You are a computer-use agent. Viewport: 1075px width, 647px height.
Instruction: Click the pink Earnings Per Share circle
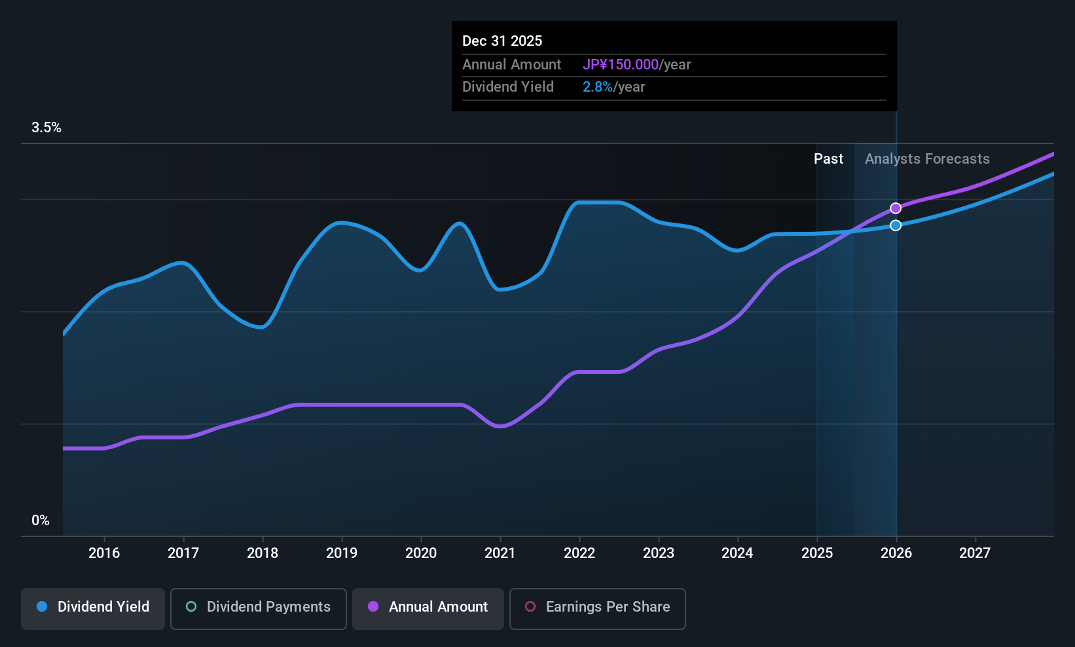tap(530, 606)
